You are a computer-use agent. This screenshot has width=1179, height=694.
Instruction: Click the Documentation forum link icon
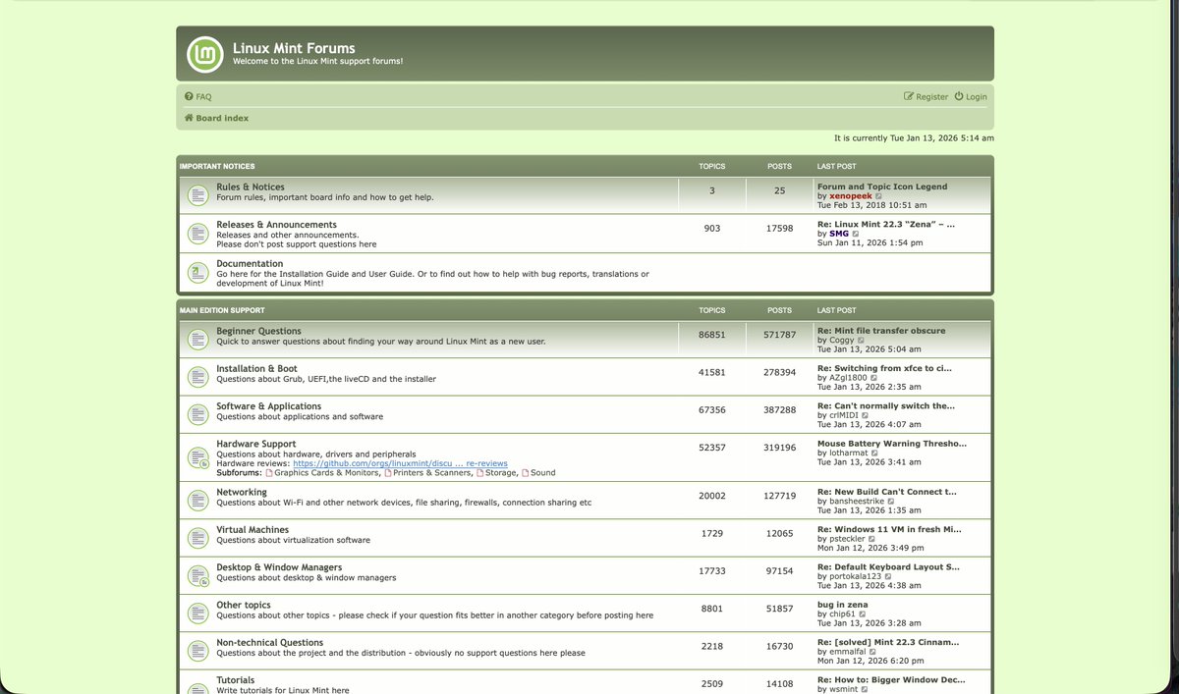coord(197,273)
